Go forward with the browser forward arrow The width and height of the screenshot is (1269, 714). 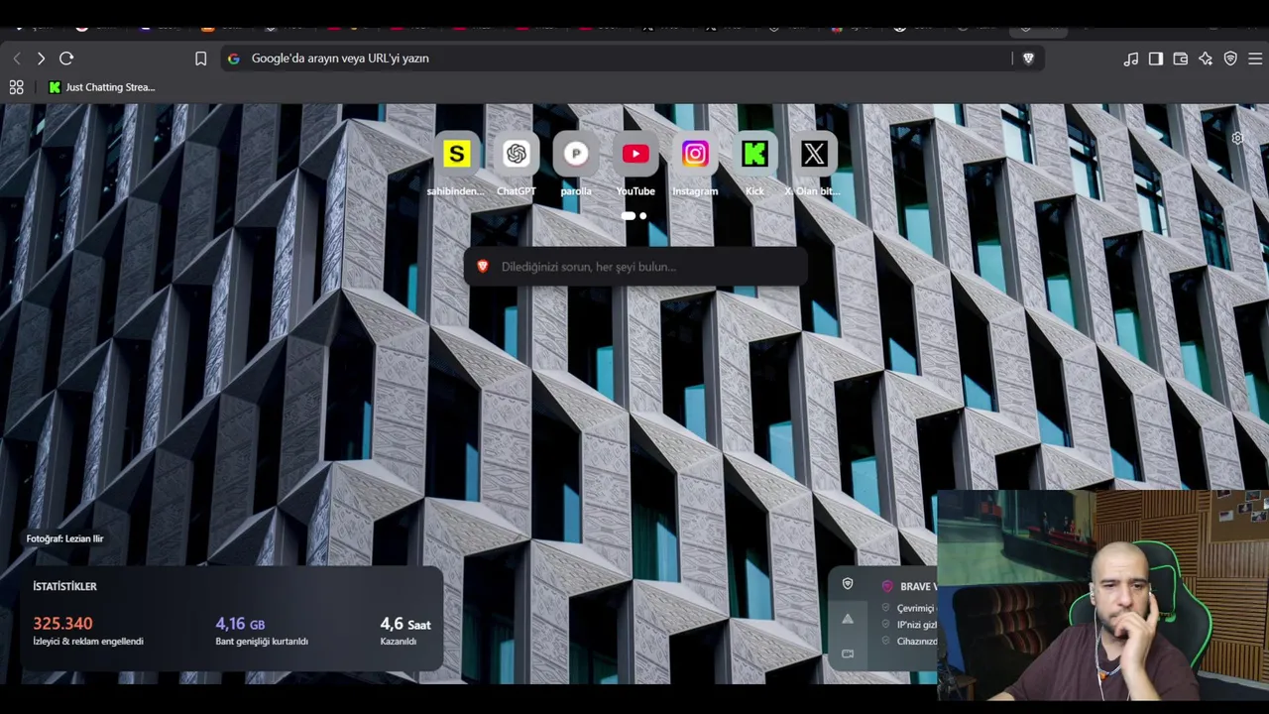pos(41,59)
